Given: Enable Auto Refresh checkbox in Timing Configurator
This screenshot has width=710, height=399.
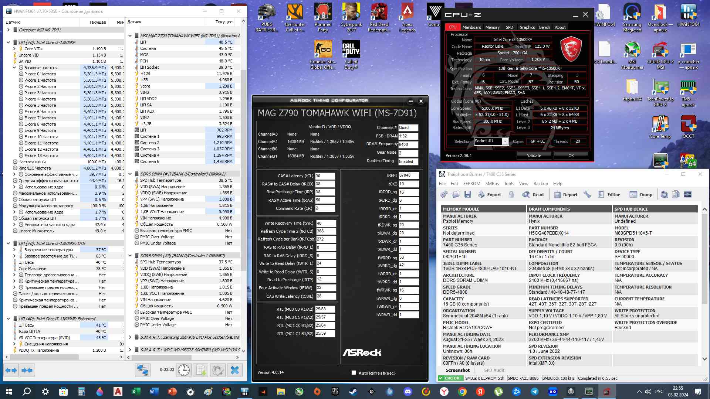Looking at the screenshot, I should (x=354, y=373).
